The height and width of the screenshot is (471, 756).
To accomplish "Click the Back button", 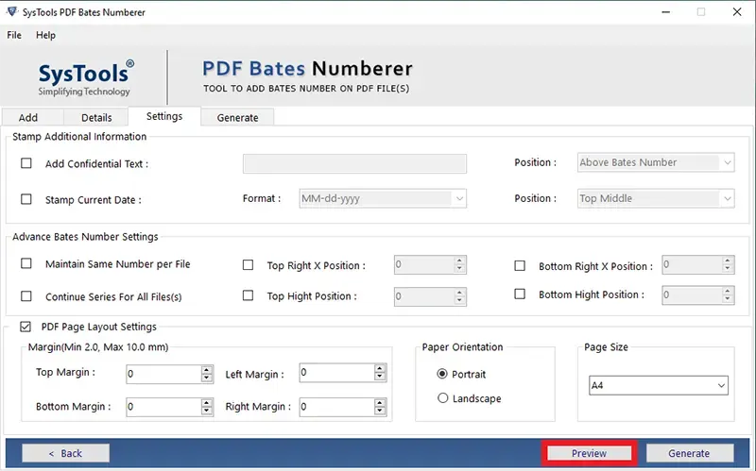I will pyautogui.click(x=65, y=453).
